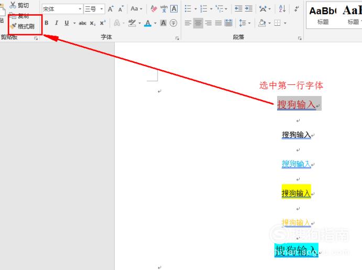Sort text A-Z icon
The width and height of the screenshot is (362, 270).
(x=282, y=9)
